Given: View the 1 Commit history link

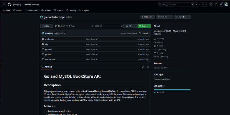Looking at the screenshot, I should pyautogui.click(x=143, y=33).
